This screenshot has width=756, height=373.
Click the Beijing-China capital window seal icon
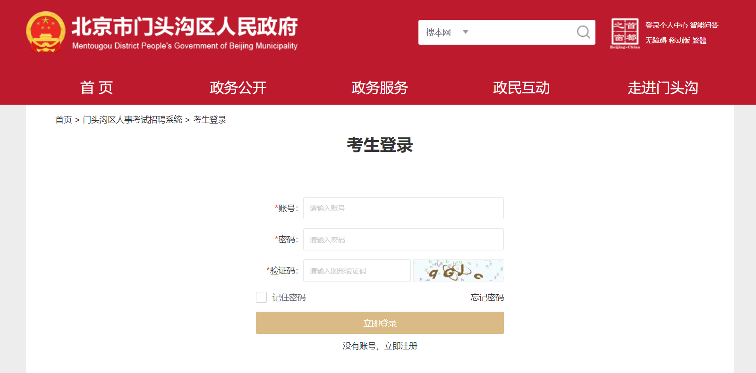(625, 33)
